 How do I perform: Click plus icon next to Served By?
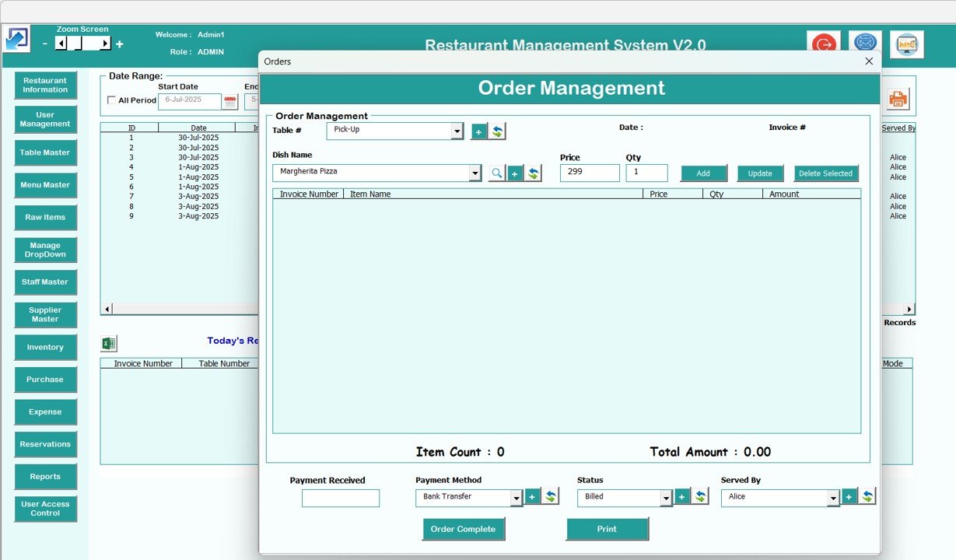click(849, 496)
